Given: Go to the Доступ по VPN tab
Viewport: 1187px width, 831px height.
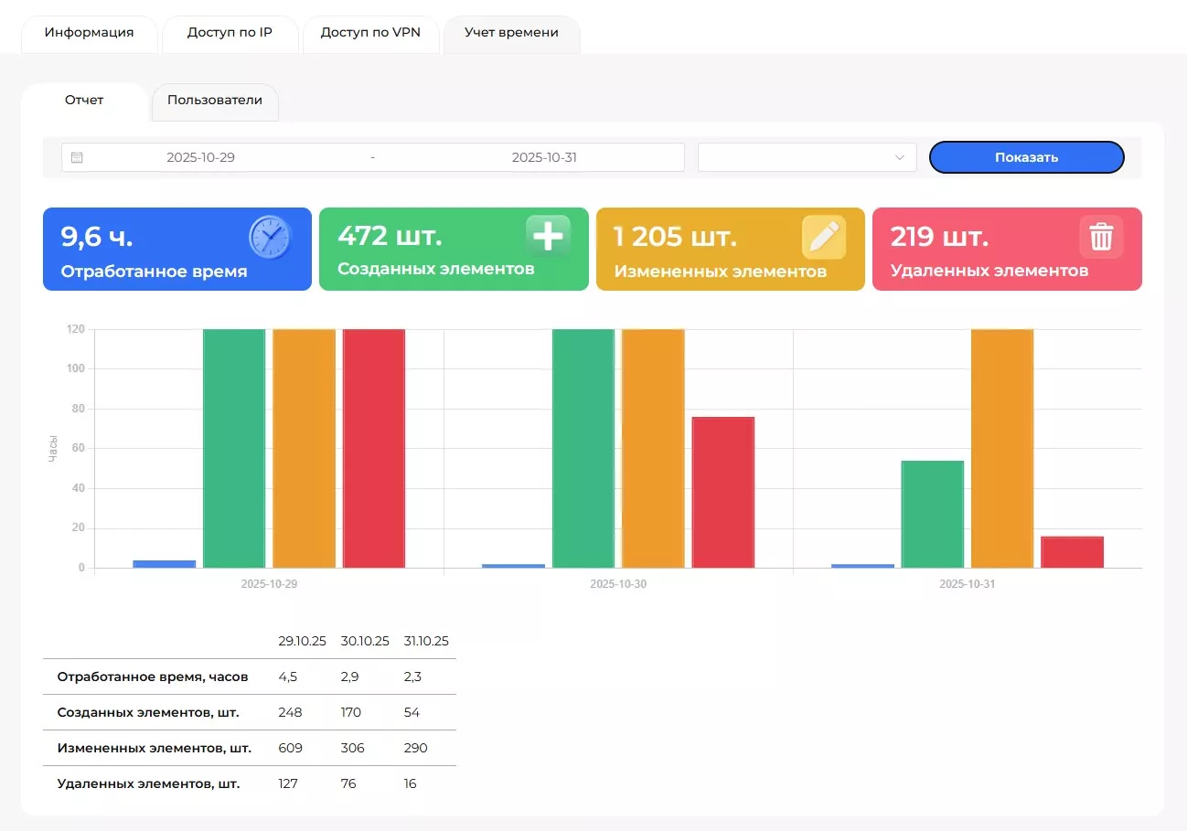Looking at the screenshot, I should [x=370, y=33].
